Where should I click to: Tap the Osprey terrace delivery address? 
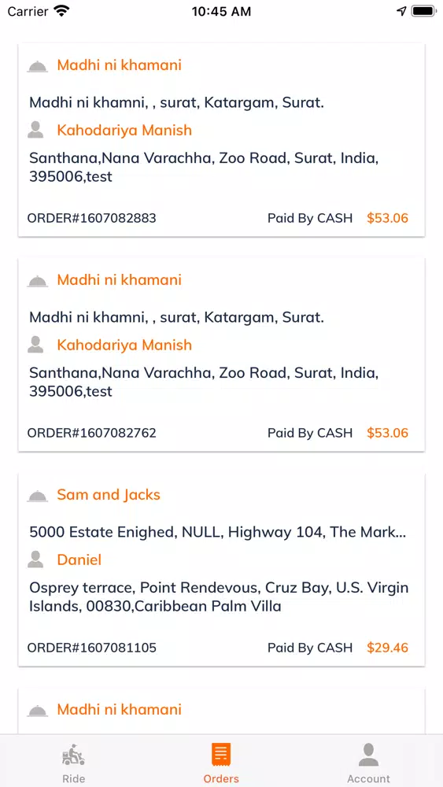219,597
